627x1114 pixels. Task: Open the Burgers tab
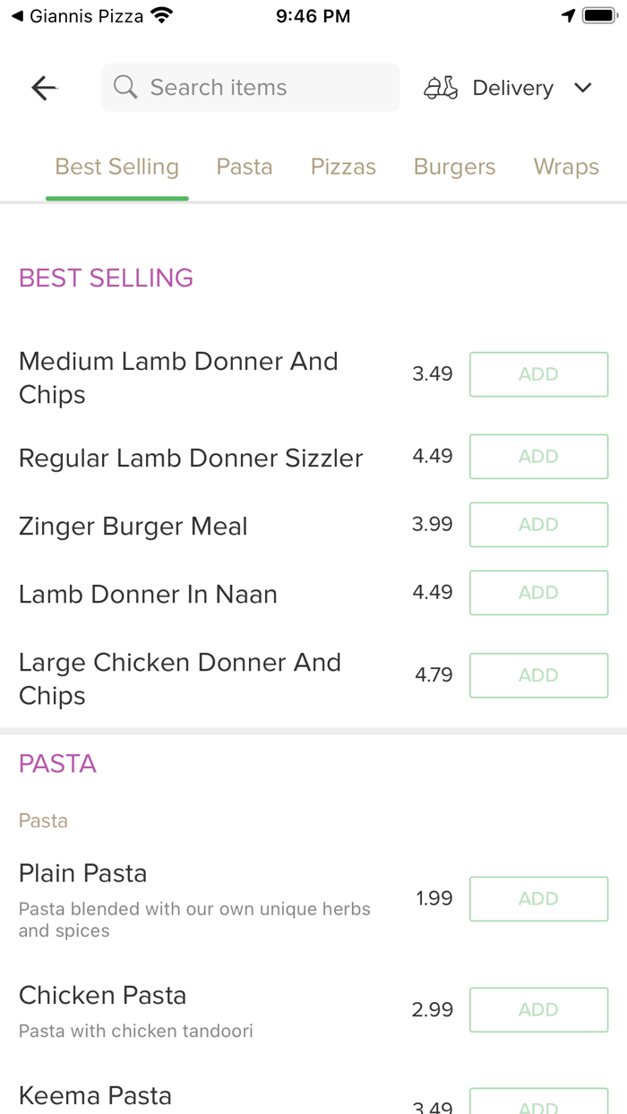[x=454, y=167]
